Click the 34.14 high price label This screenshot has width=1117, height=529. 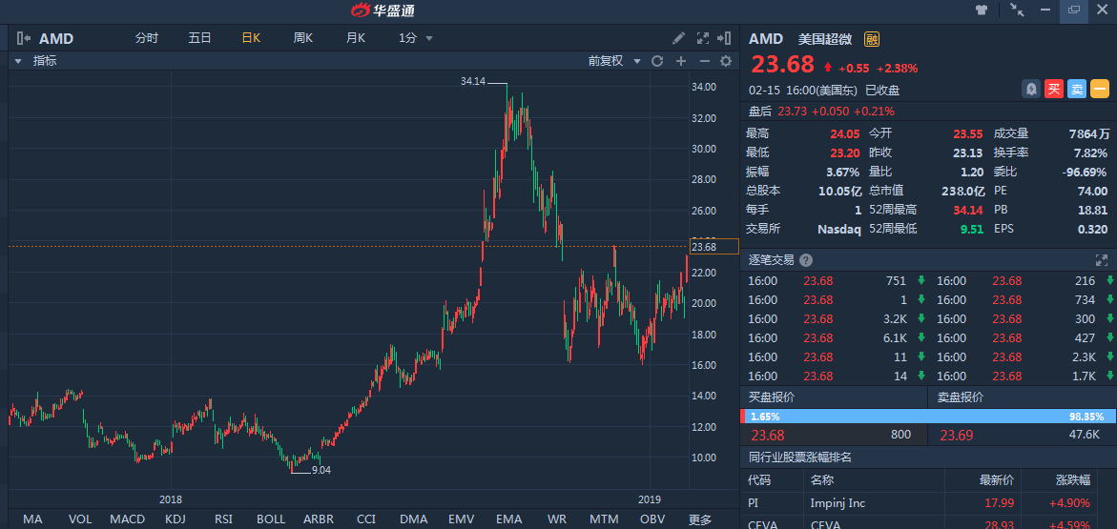(473, 82)
